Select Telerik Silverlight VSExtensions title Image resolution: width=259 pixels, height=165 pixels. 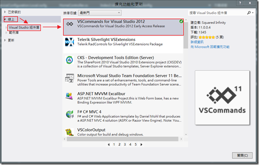(x=106, y=39)
